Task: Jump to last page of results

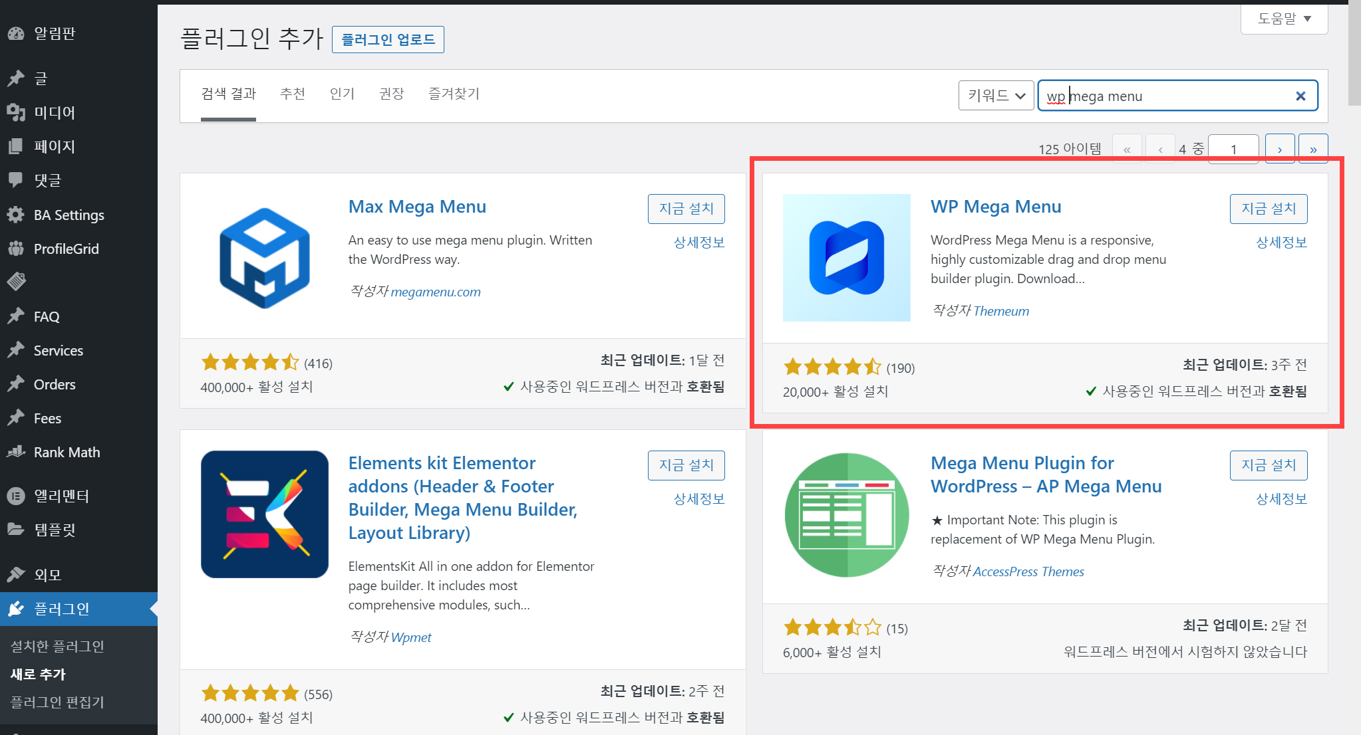Action: tap(1313, 150)
